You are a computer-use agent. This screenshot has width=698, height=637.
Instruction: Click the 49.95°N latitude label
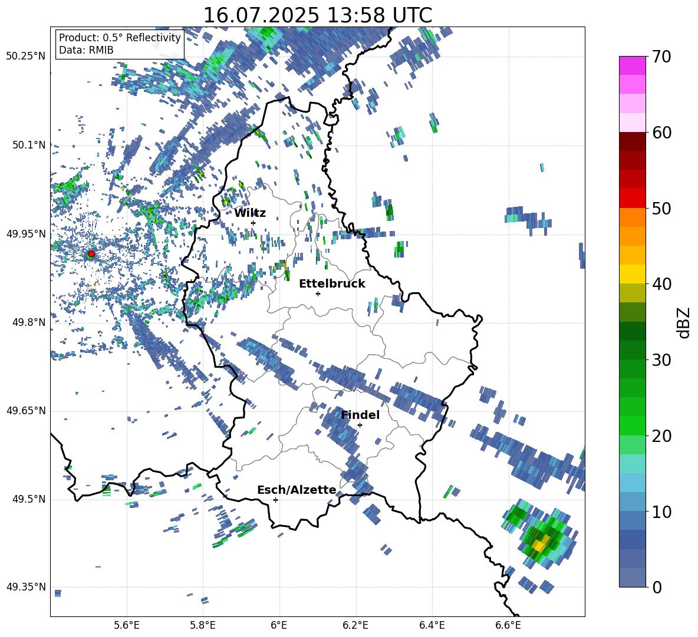coord(26,233)
